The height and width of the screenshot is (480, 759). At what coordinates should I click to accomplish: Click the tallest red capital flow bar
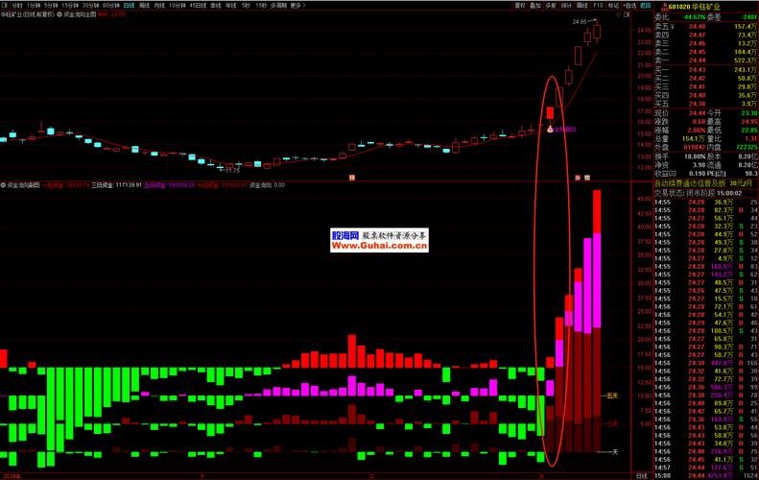(597, 211)
